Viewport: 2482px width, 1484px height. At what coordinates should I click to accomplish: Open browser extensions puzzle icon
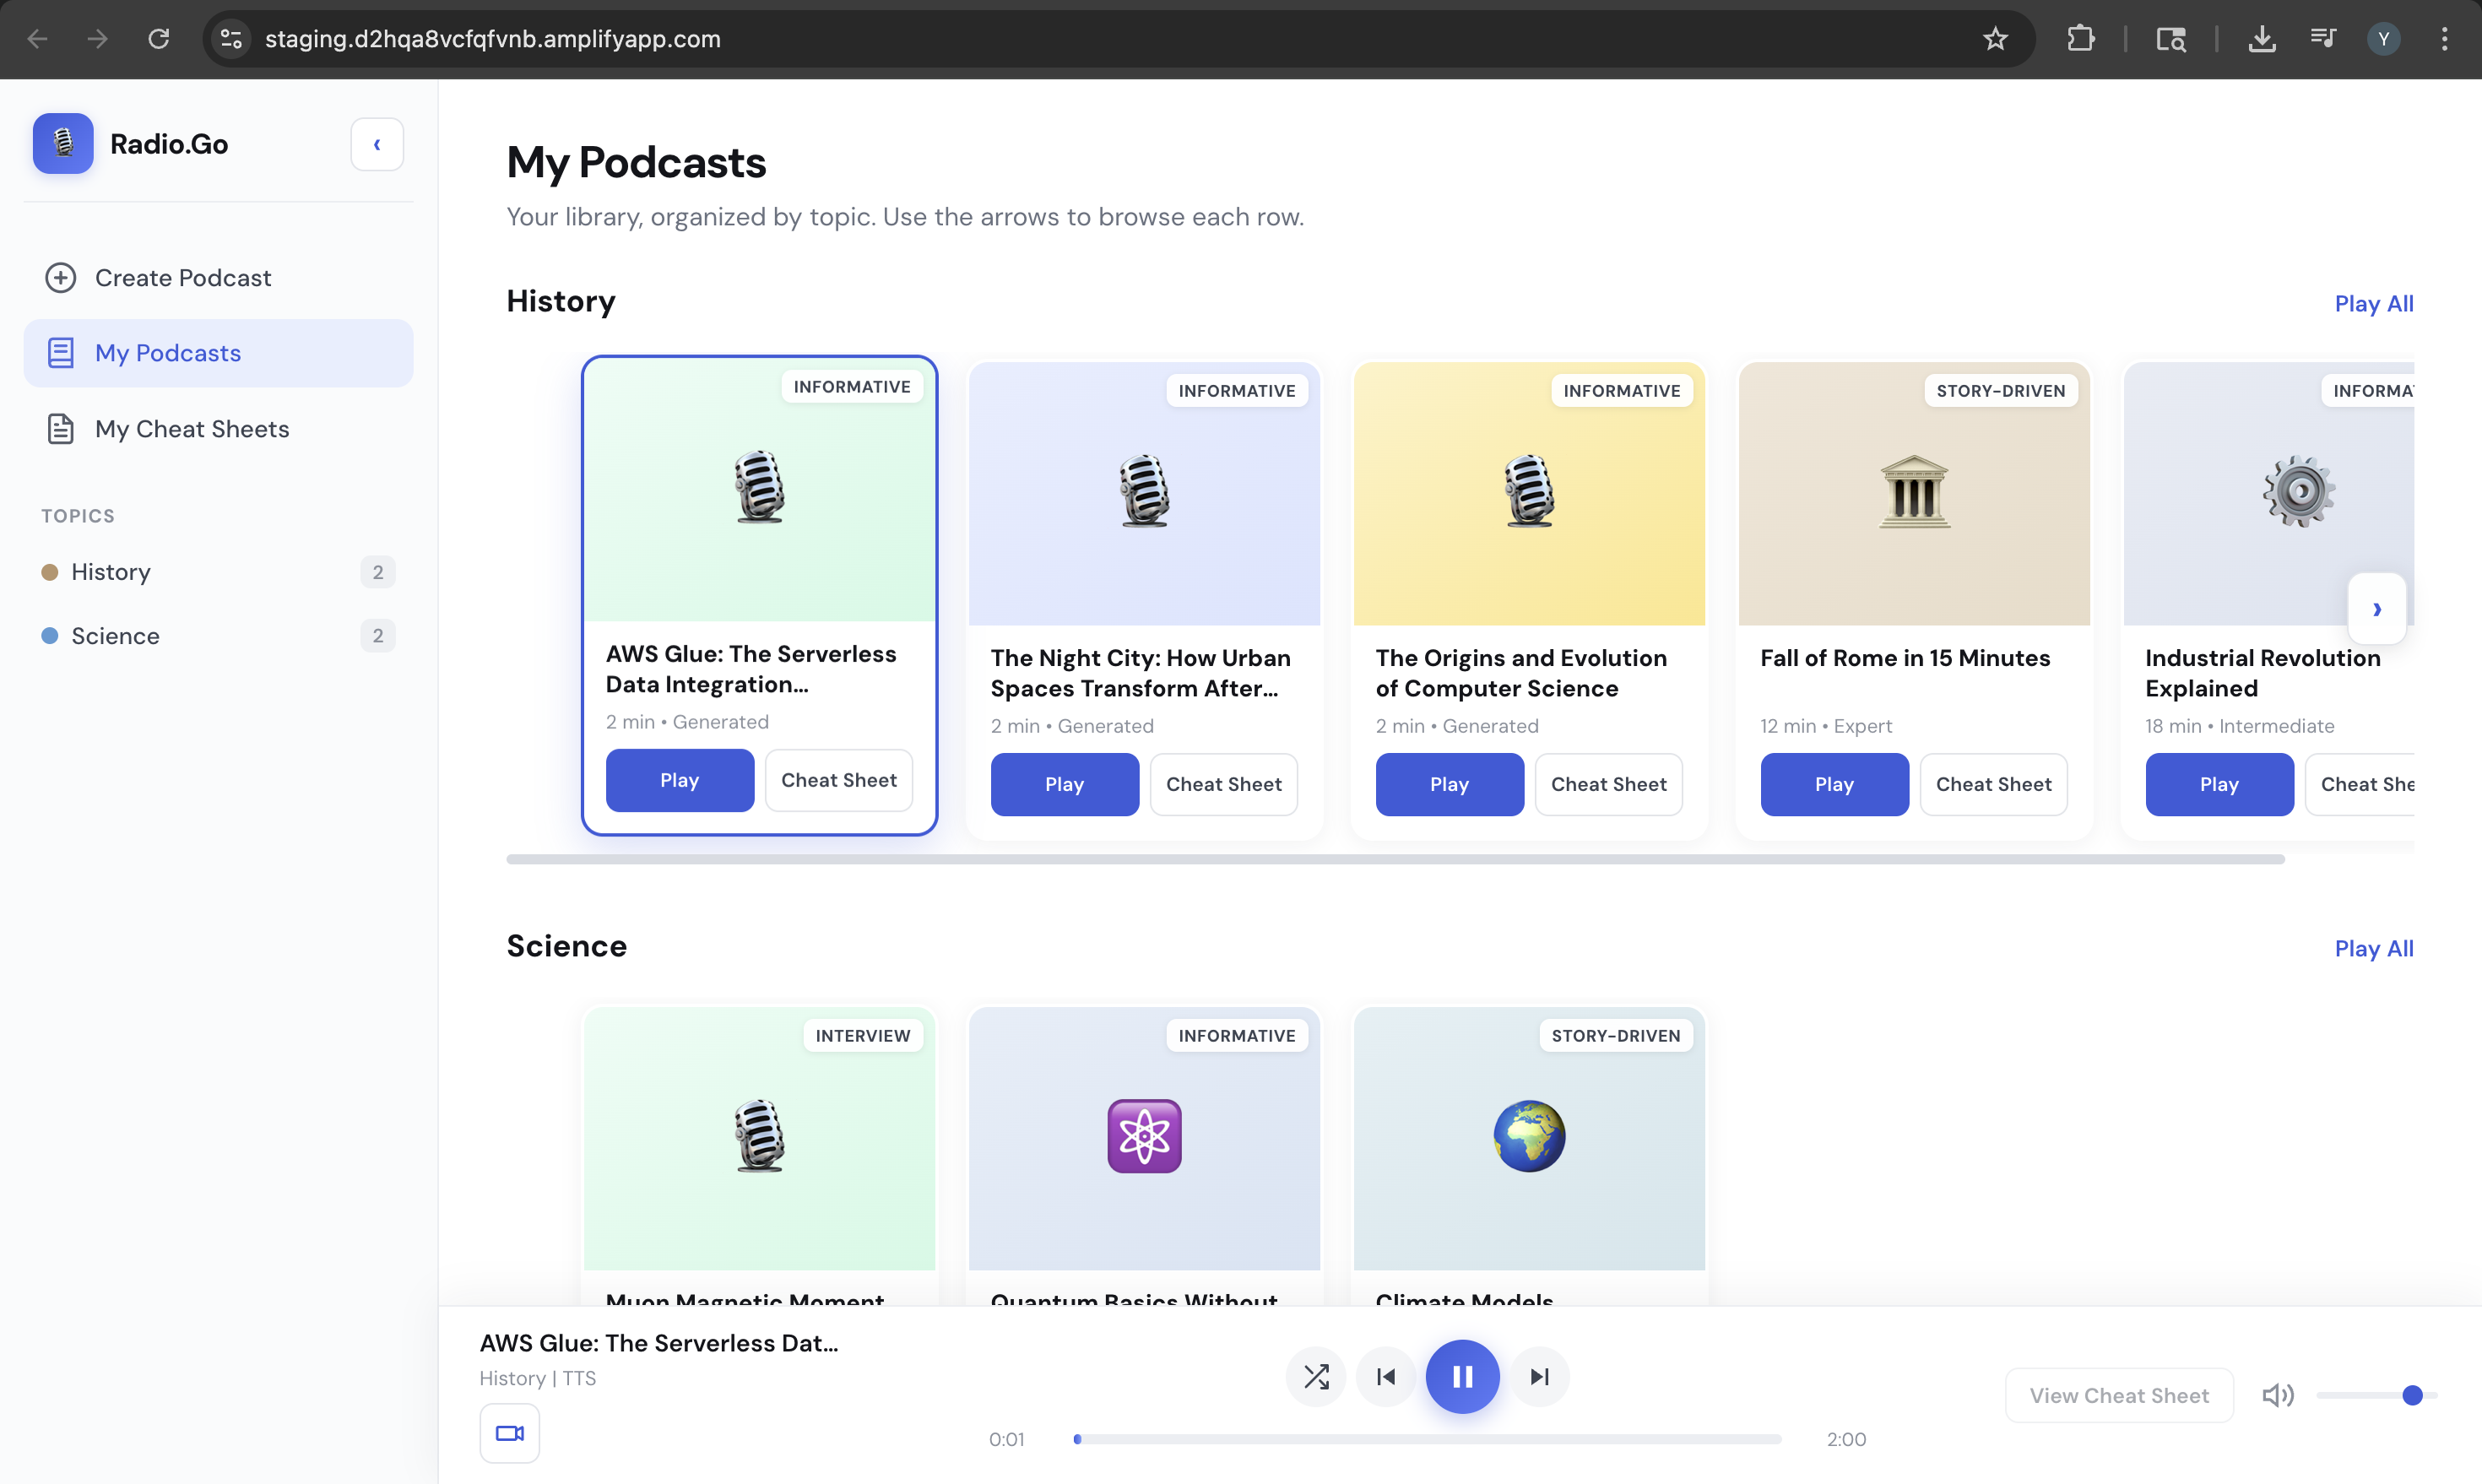(2080, 39)
